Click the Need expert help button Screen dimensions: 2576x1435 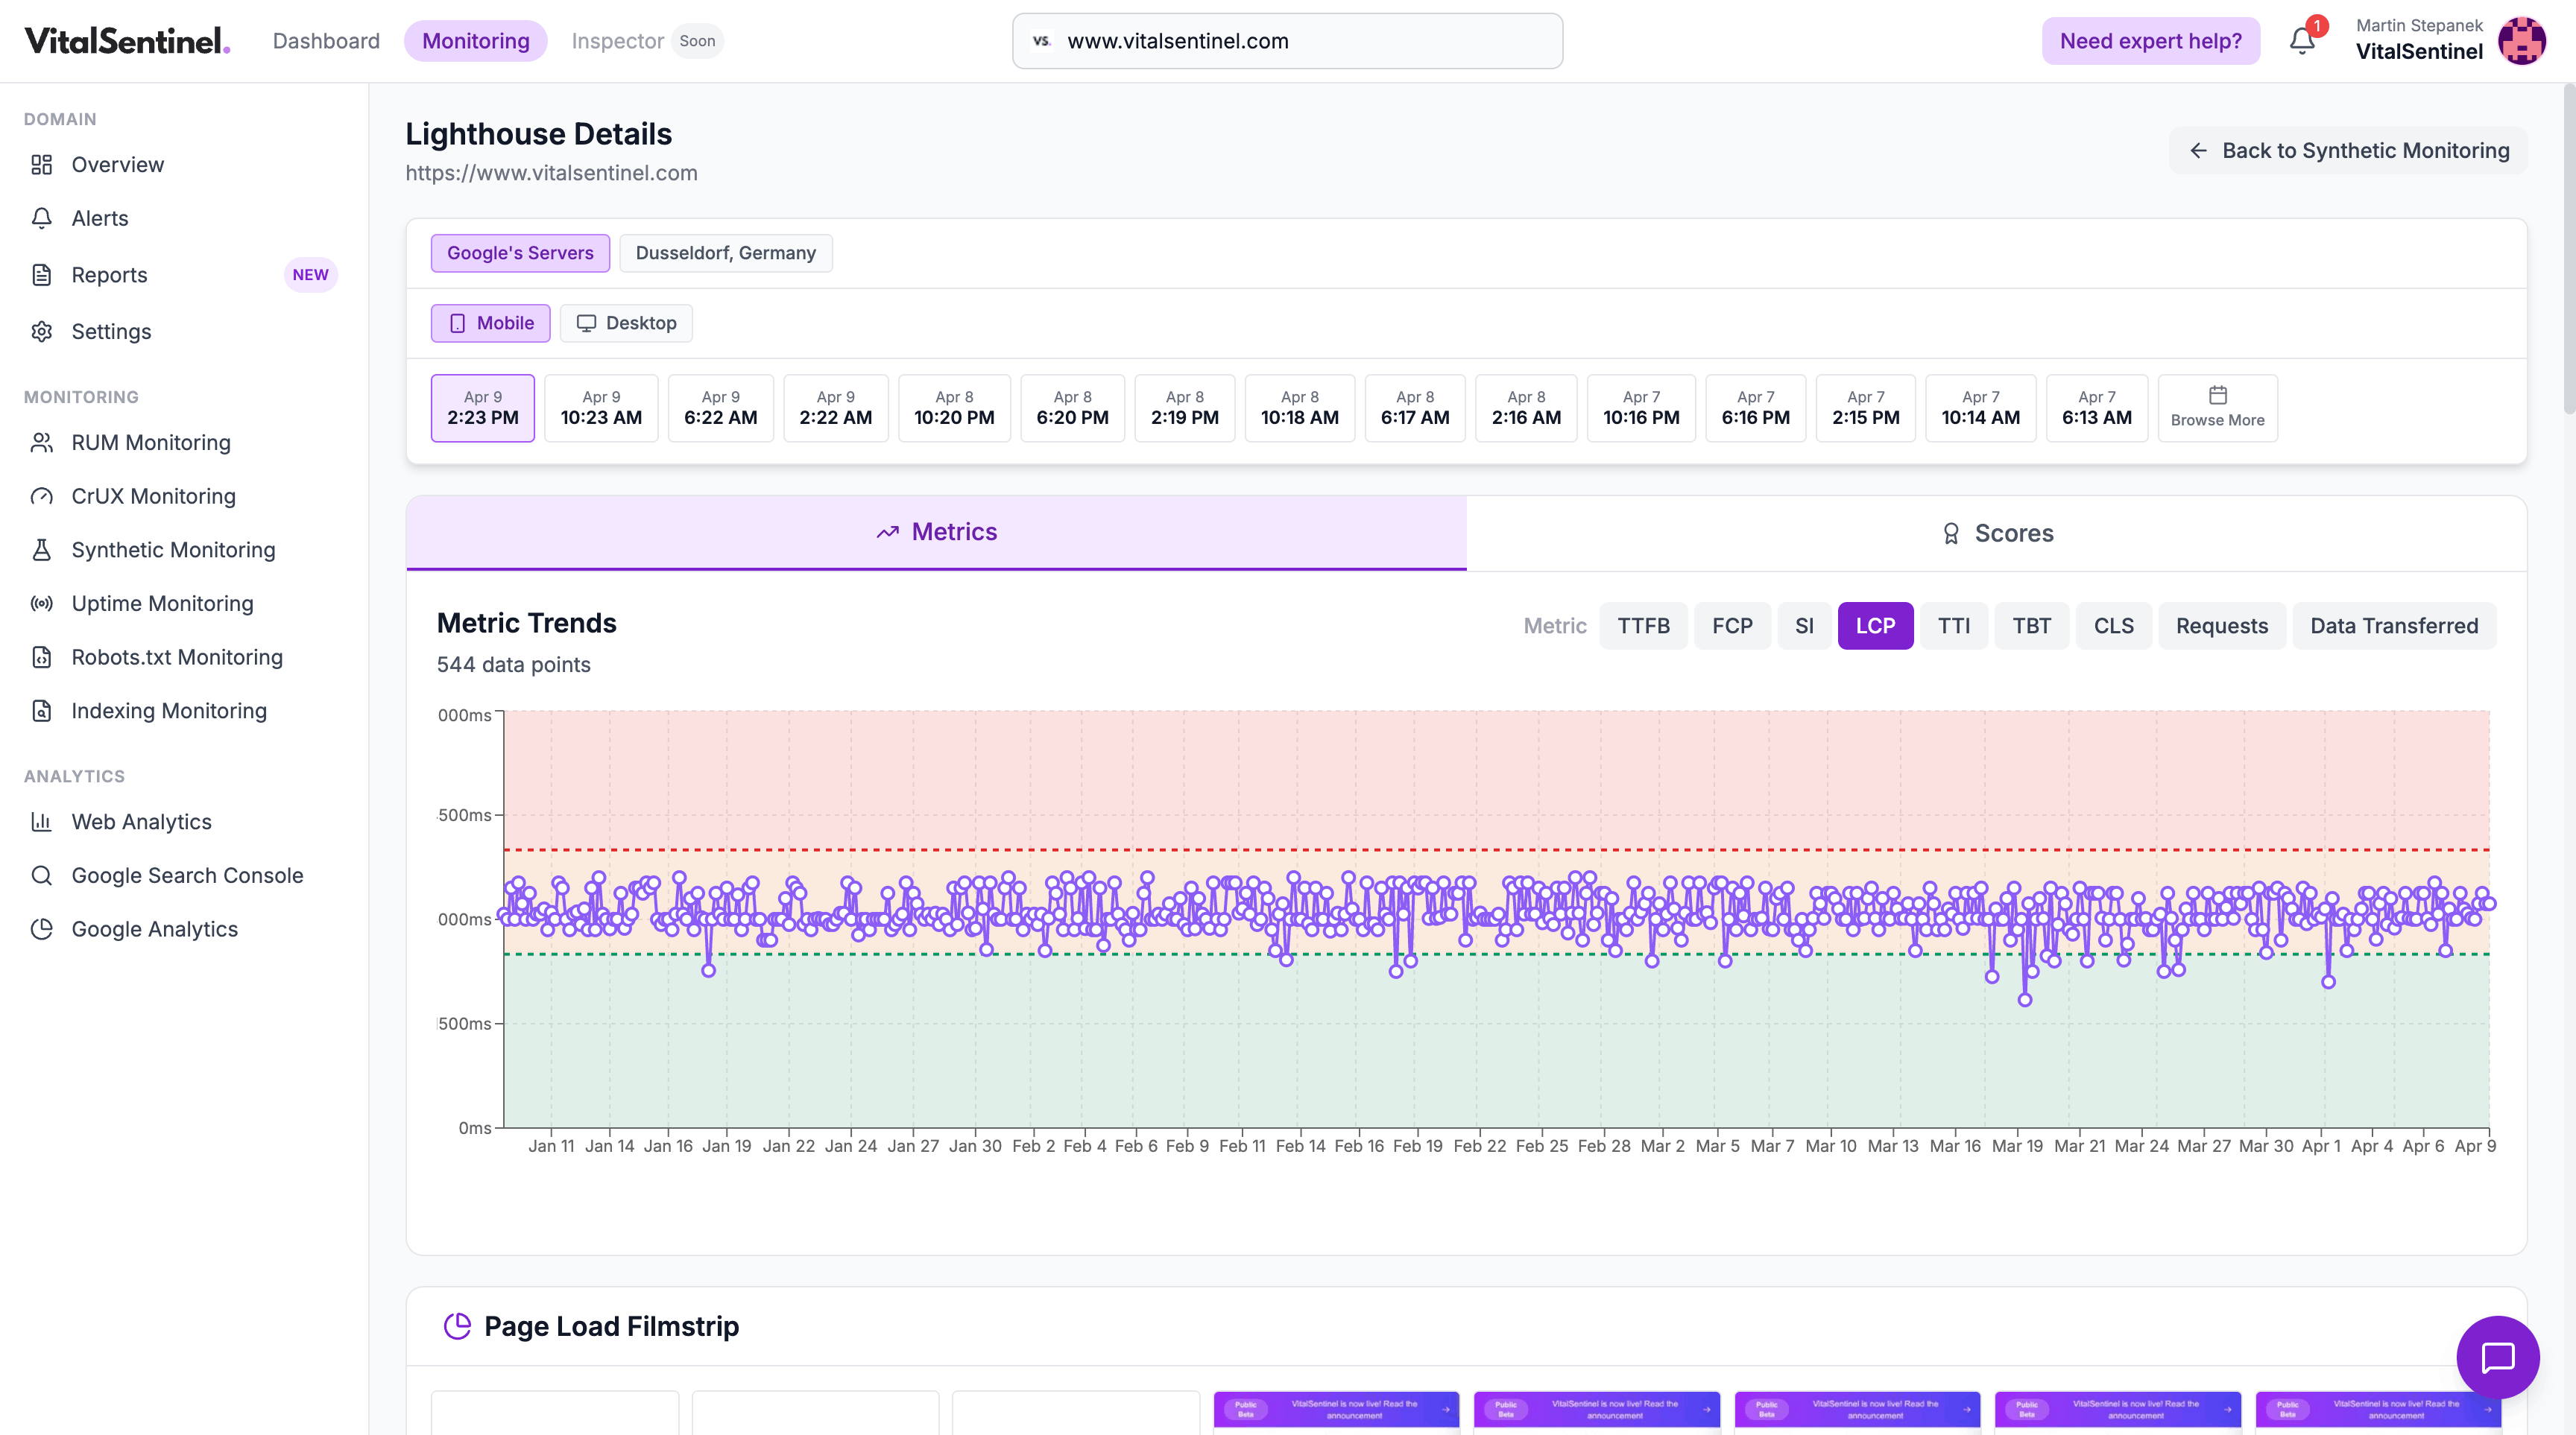(x=2150, y=41)
